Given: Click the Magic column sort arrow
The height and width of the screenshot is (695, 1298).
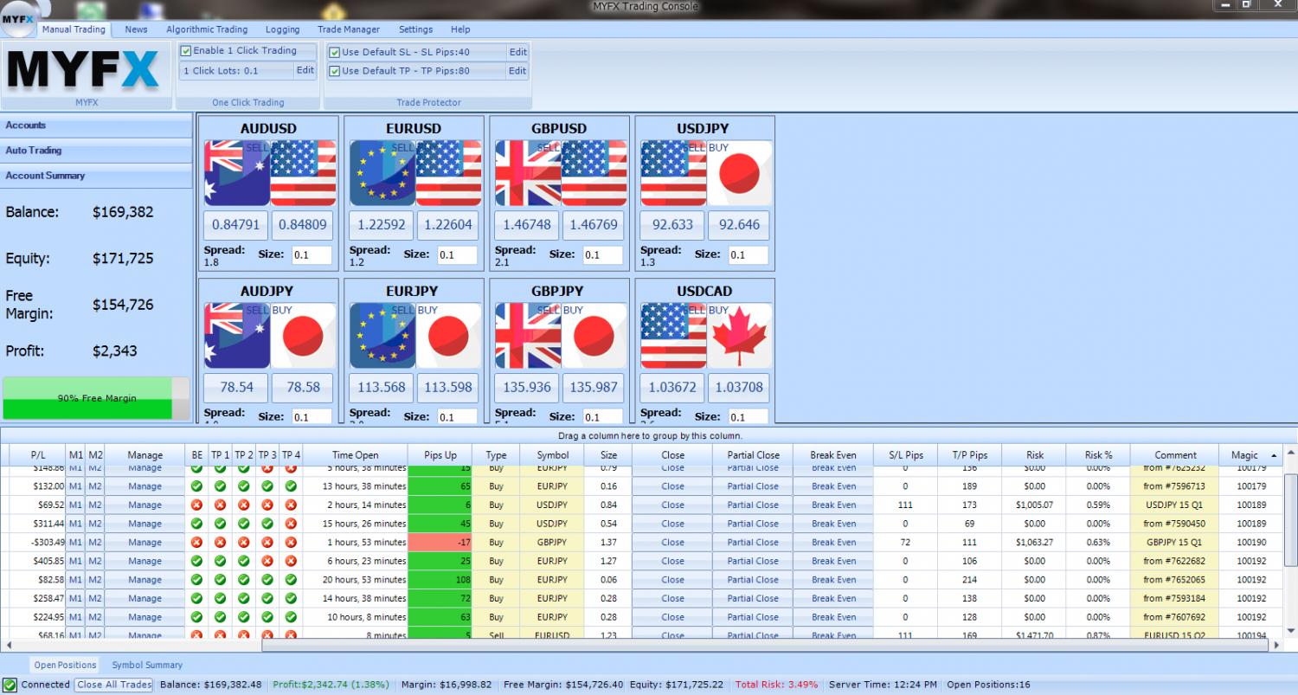Looking at the screenshot, I should 1274,455.
